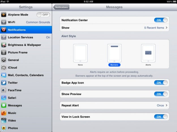Select the Alerts alert style
The height and width of the screenshot is (132, 177).
(148, 55)
